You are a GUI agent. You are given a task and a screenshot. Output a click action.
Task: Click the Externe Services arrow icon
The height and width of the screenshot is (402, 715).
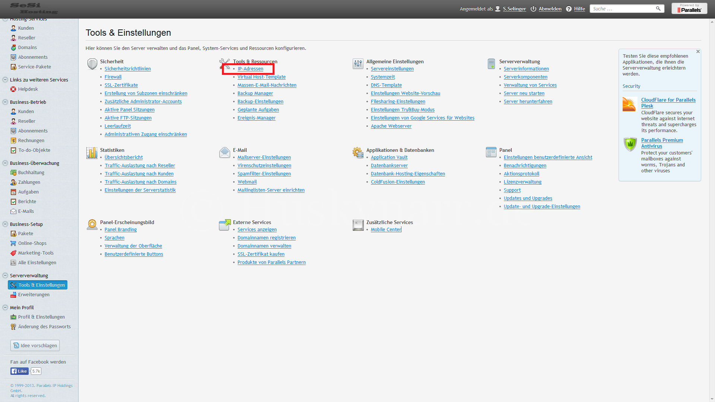(x=225, y=225)
